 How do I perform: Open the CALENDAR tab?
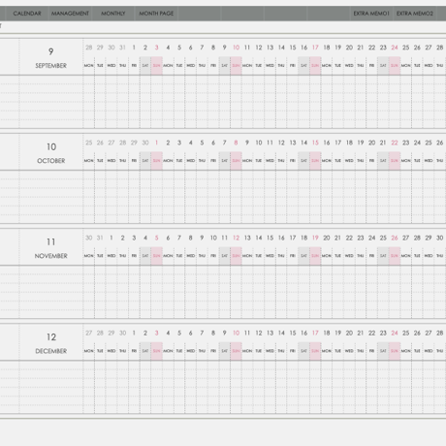[27, 14]
